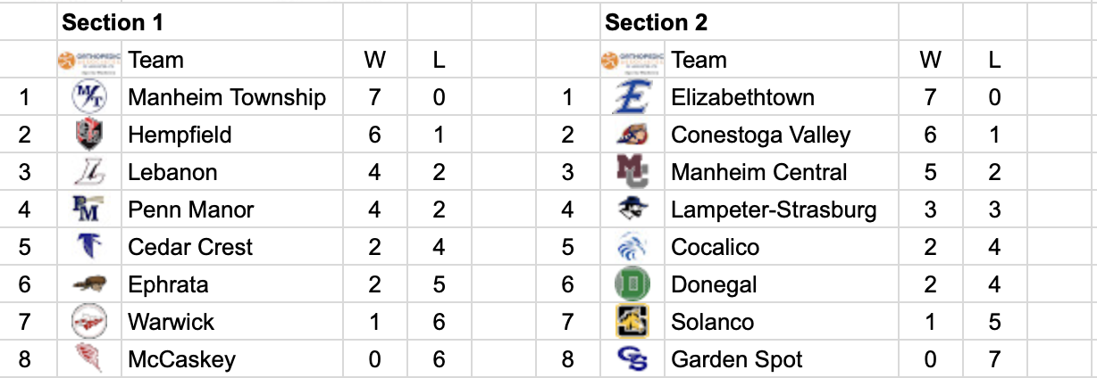Click the L column header in Section 2
This screenshot has height=378, width=1097.
[994, 61]
